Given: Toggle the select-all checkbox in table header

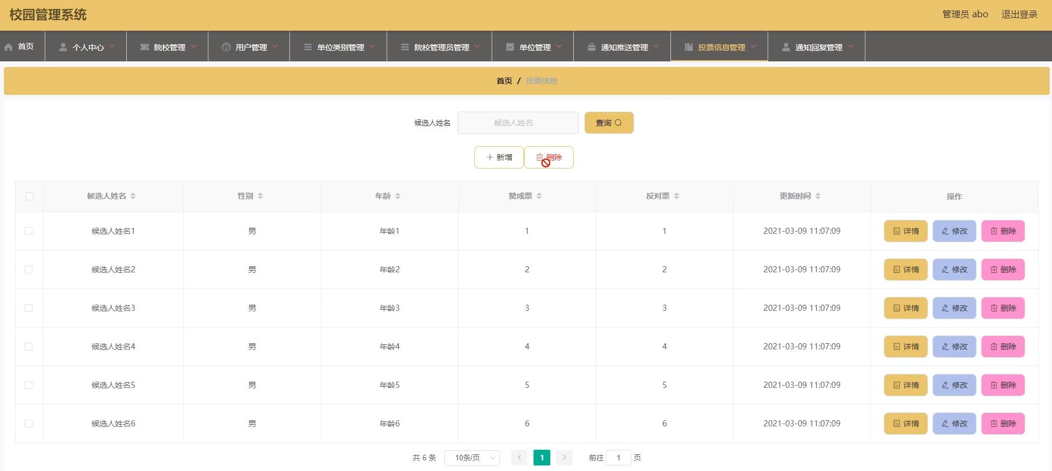Looking at the screenshot, I should [x=30, y=196].
